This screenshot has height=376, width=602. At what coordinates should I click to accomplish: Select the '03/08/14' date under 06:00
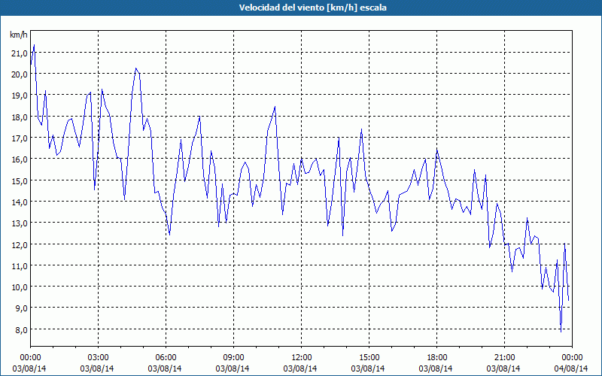coord(165,368)
